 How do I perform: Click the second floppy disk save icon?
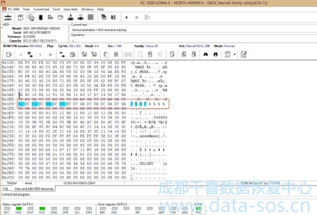(94, 54)
